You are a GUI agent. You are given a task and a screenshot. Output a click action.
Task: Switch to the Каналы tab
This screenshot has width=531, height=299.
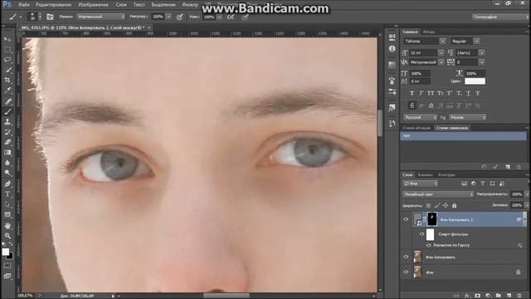[425, 175]
